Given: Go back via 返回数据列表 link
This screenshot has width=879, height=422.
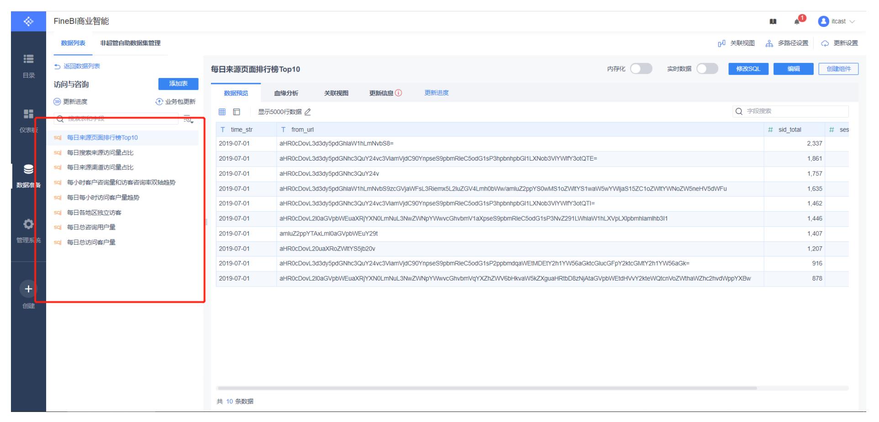Looking at the screenshot, I should point(77,67).
